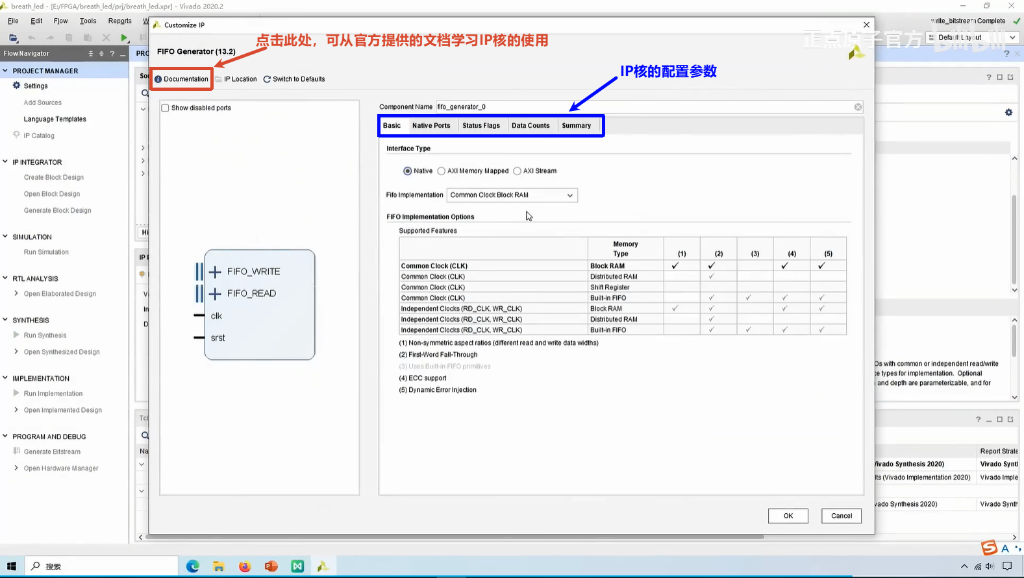Expand the FIFO_READ port group
This screenshot has width=1024, height=578.
click(215, 294)
